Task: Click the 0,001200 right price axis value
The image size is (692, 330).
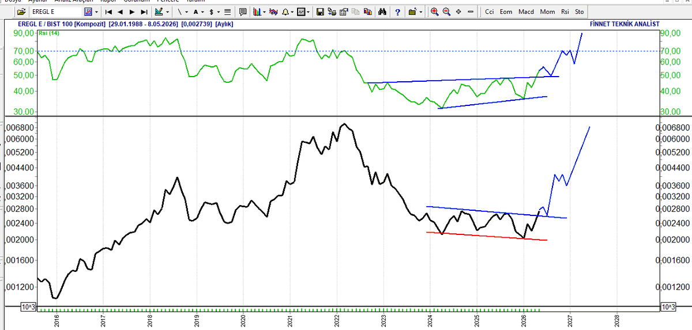Action: coord(674,286)
